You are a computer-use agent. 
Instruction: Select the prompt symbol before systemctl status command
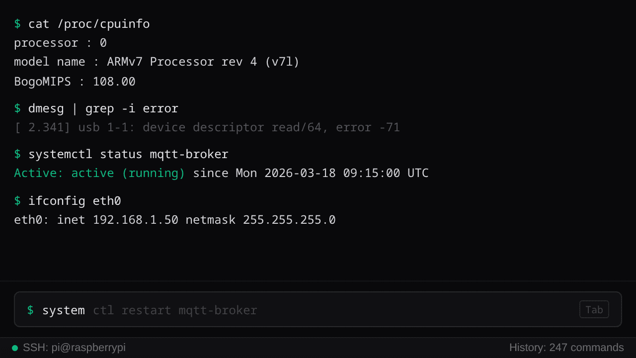17,154
